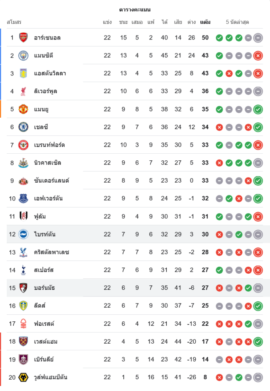This screenshot has height=391, width=270.
Task: Click Arsenal's first green win form icon
Action: pos(219,38)
